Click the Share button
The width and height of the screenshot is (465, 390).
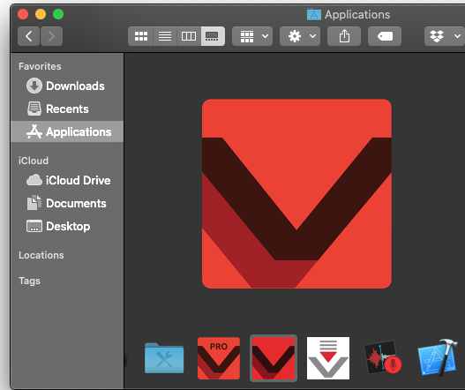(344, 36)
